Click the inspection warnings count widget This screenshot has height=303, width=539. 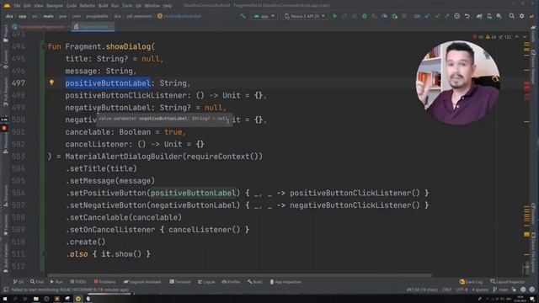pyautogui.click(x=492, y=37)
